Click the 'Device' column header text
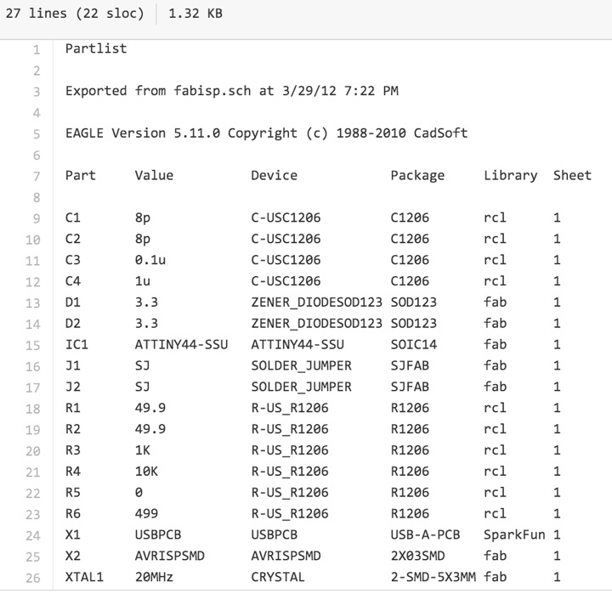 pos(274,175)
